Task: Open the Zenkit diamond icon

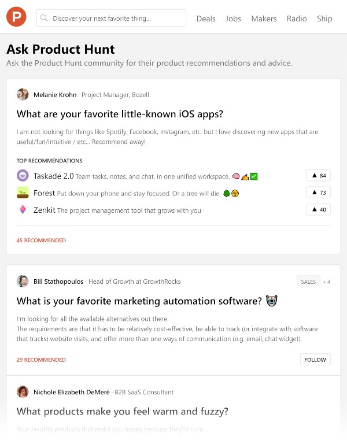Action: (23, 210)
